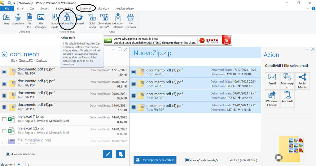
Task: Click OGGI STESSO link in banner
Action: click(154, 43)
